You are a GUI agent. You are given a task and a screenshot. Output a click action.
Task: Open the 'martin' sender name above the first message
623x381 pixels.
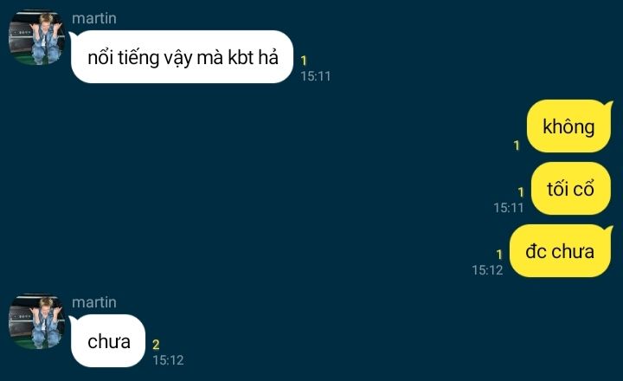click(94, 18)
